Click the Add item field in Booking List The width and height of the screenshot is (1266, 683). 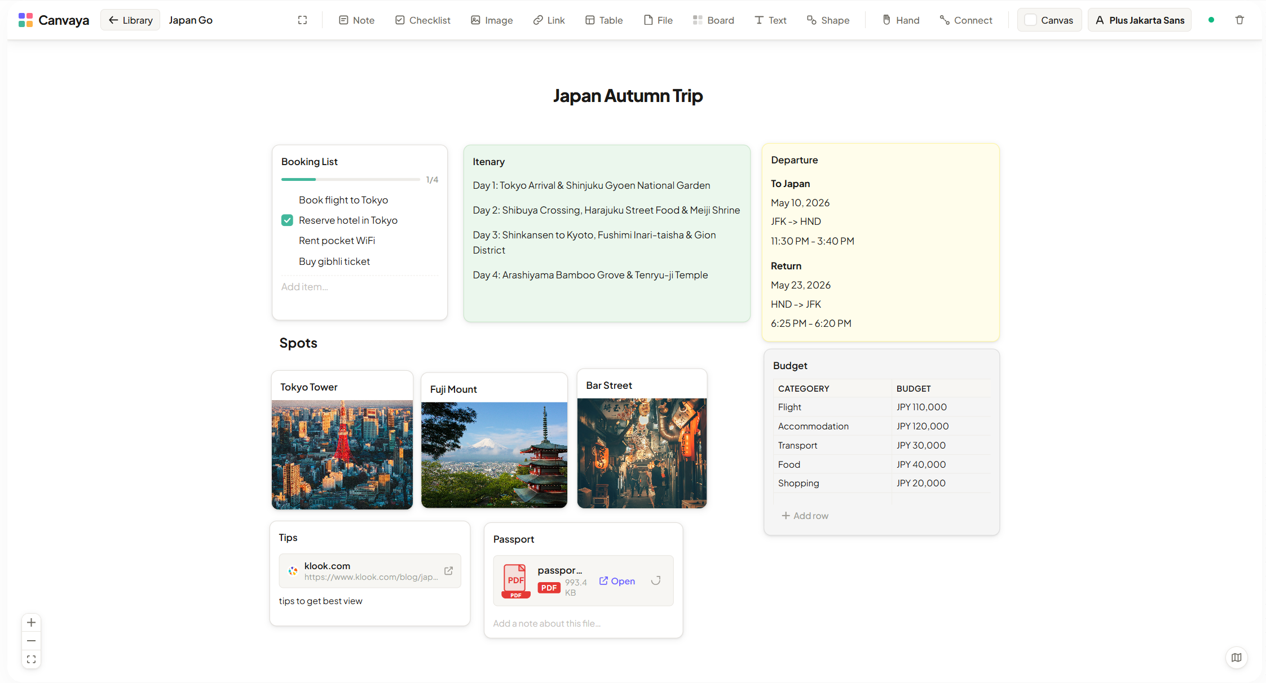coord(360,287)
